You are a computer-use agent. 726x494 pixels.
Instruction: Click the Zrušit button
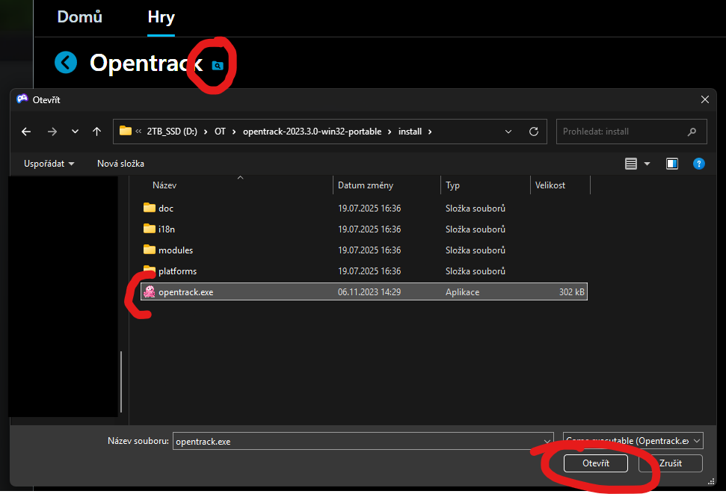pos(670,463)
